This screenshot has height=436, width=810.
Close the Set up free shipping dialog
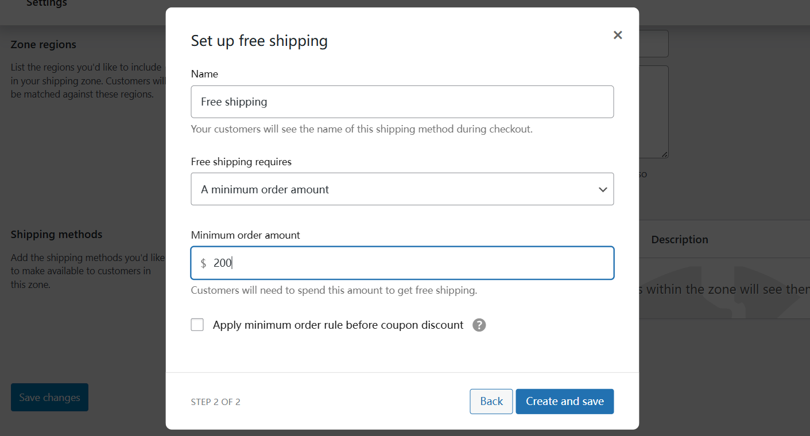pyautogui.click(x=618, y=35)
